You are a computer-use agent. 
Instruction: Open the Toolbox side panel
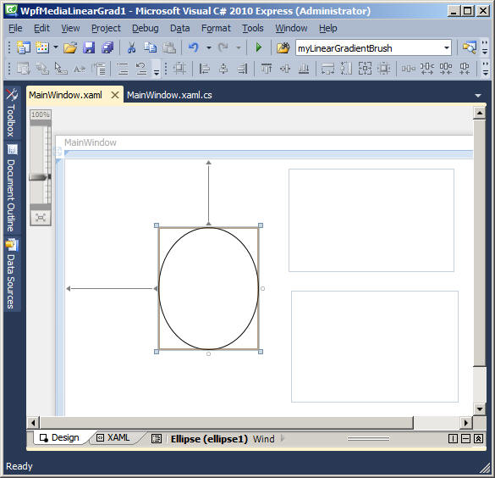click(x=11, y=112)
